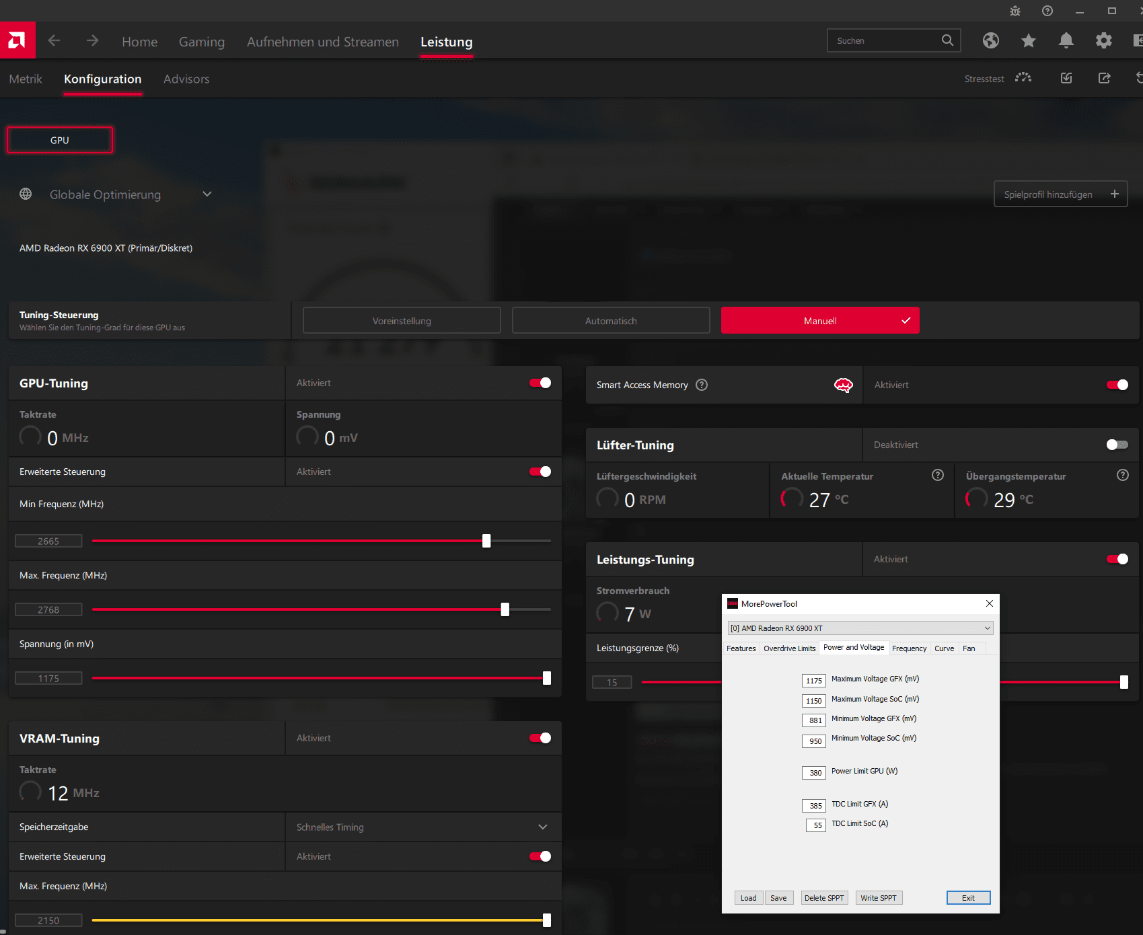Image resolution: width=1143 pixels, height=935 pixels.
Task: Click the search magnifier icon
Action: pyautogui.click(x=947, y=40)
